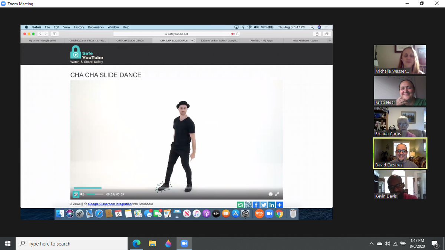The width and height of the screenshot is (445, 250).
Task: Click the Safari back button
Action: [x=41, y=34]
